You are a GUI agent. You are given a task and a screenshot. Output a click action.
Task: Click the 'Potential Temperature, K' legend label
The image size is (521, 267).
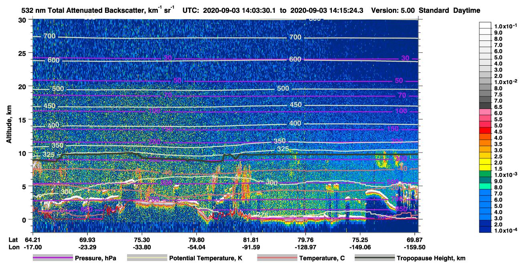[x=206, y=258]
